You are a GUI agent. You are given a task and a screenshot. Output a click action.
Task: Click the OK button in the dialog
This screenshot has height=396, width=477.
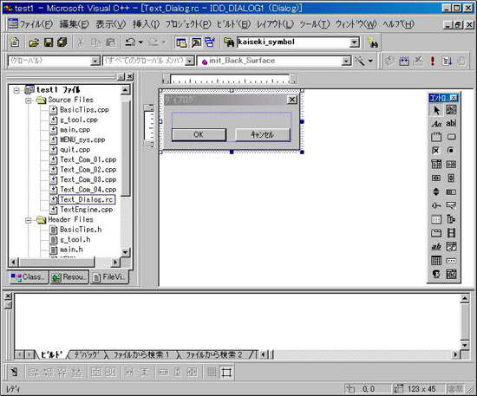(x=199, y=134)
